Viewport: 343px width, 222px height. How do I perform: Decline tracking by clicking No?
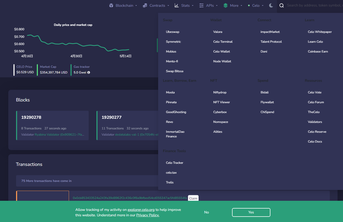point(206,212)
